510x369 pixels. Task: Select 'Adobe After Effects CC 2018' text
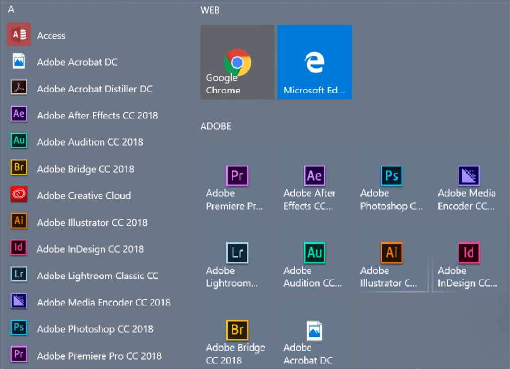coord(98,115)
